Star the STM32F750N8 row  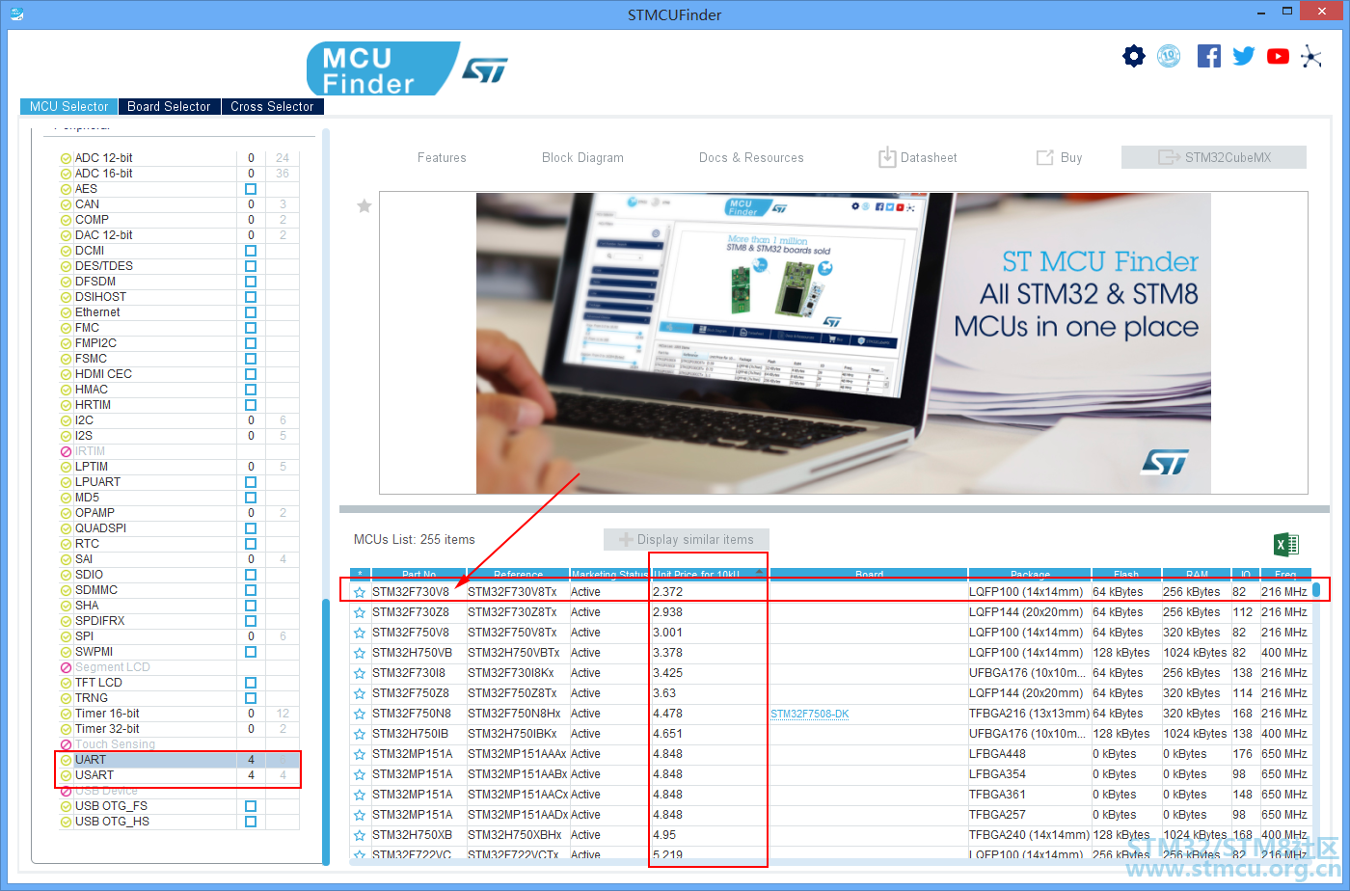pyautogui.click(x=360, y=714)
